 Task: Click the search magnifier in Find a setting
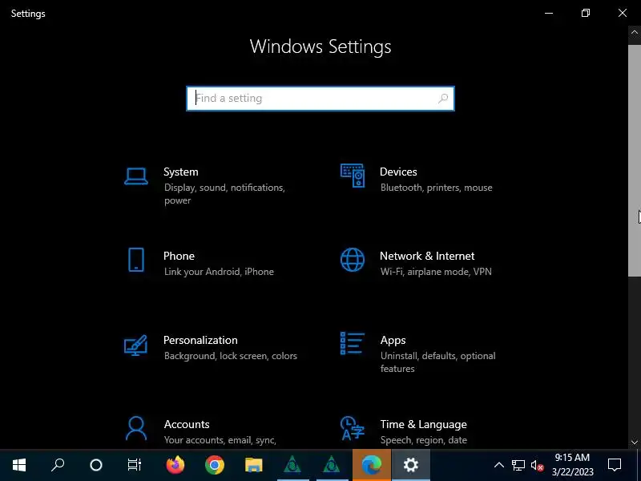point(443,98)
